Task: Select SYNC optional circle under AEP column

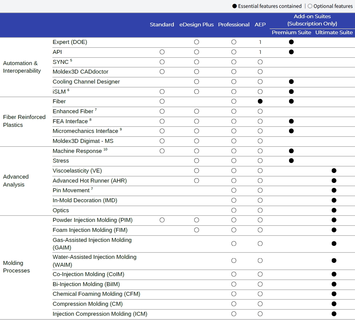Action: click(260, 62)
